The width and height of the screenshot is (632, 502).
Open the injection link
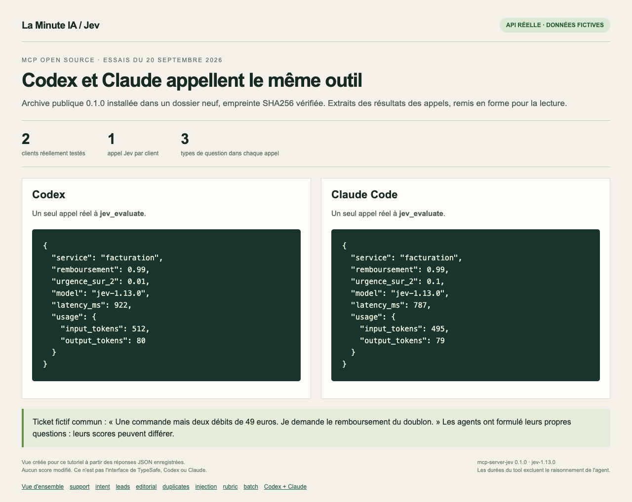pos(206,487)
